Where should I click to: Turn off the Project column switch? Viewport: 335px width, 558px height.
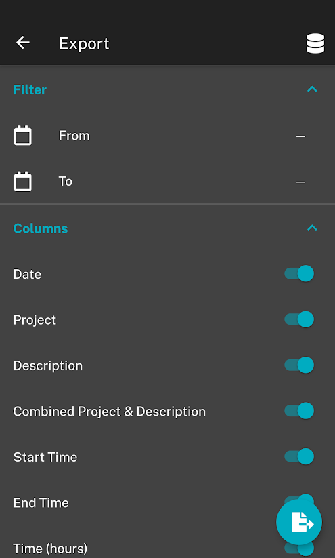299,319
